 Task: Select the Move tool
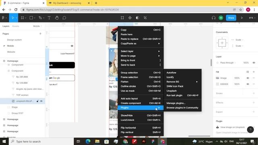pos(13,18)
